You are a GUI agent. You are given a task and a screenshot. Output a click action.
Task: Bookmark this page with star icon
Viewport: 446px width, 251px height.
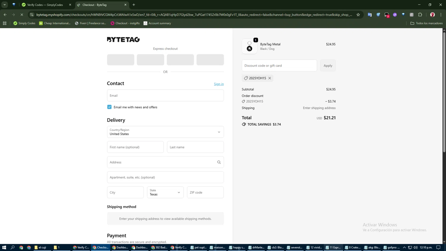click(x=358, y=15)
